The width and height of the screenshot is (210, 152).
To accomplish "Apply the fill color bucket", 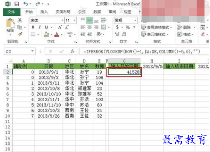I will pyautogui.click(x=46, y=34).
